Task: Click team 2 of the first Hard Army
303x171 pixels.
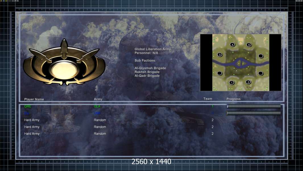Action: (213, 120)
